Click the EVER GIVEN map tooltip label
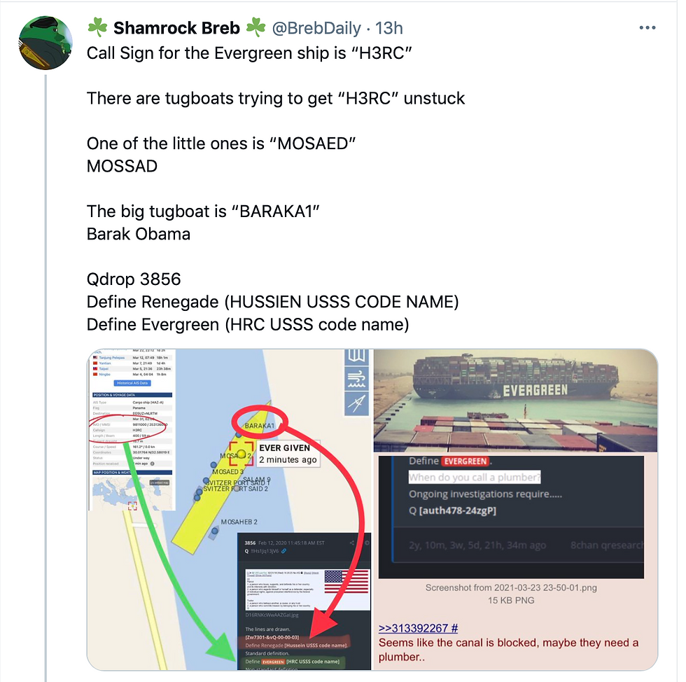The height and width of the screenshot is (682, 686). click(288, 454)
